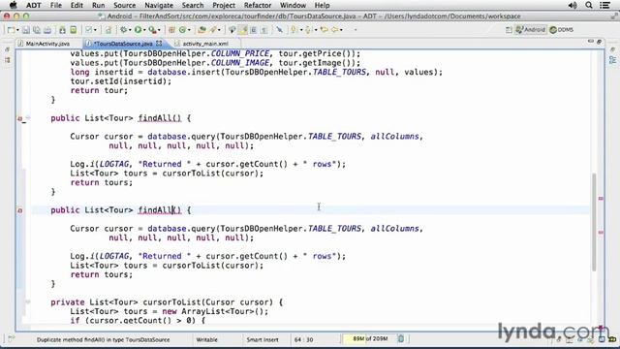Click the green Run button
The image size is (620, 349).
click(x=138, y=30)
